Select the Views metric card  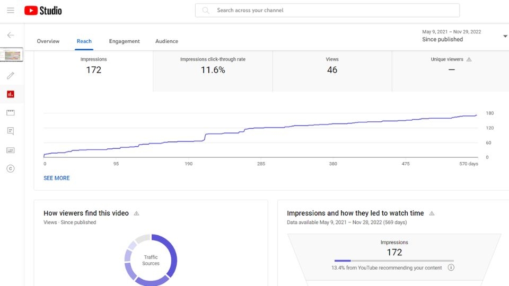click(x=332, y=70)
